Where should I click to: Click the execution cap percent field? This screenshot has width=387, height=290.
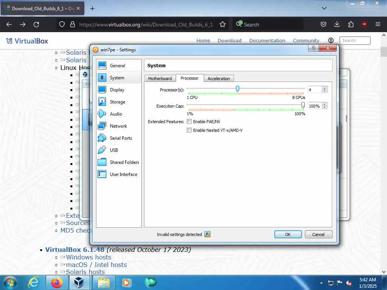coord(315,106)
